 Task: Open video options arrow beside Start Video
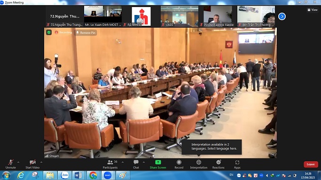coord(41,162)
